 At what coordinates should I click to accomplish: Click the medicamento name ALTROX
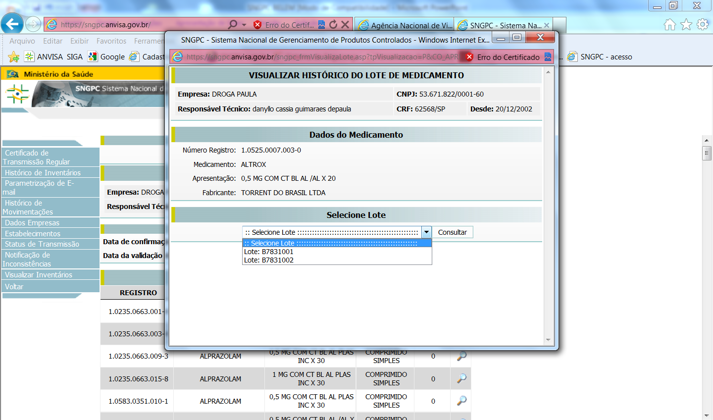click(x=254, y=164)
